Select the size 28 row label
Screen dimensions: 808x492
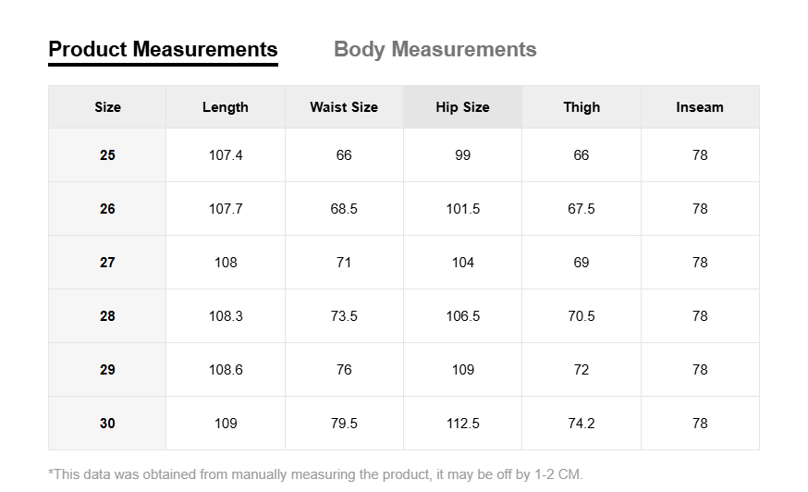(107, 316)
